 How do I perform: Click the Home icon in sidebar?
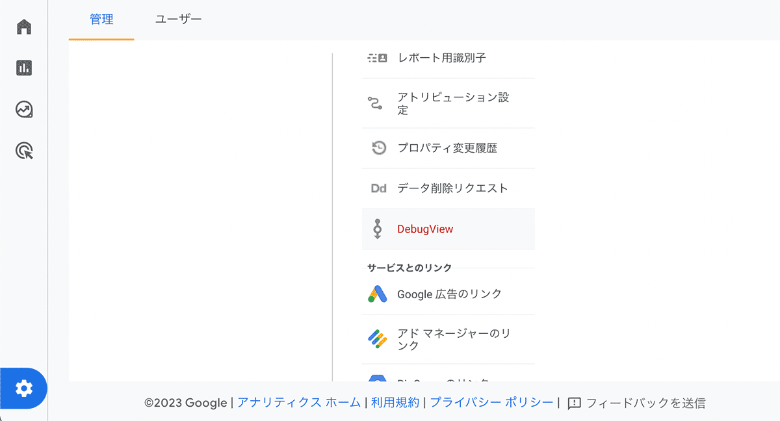point(24,27)
